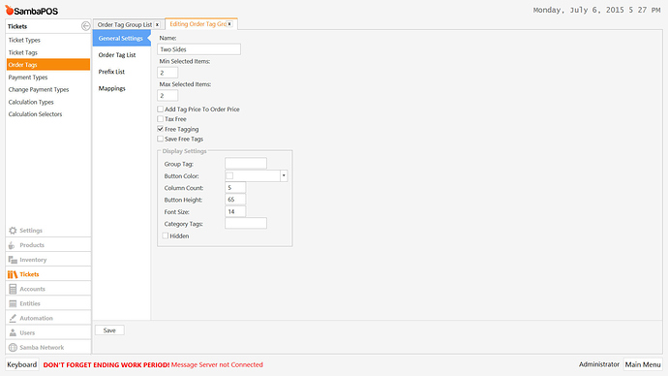Close the Editing Order Tag Group tab

pos(229,24)
